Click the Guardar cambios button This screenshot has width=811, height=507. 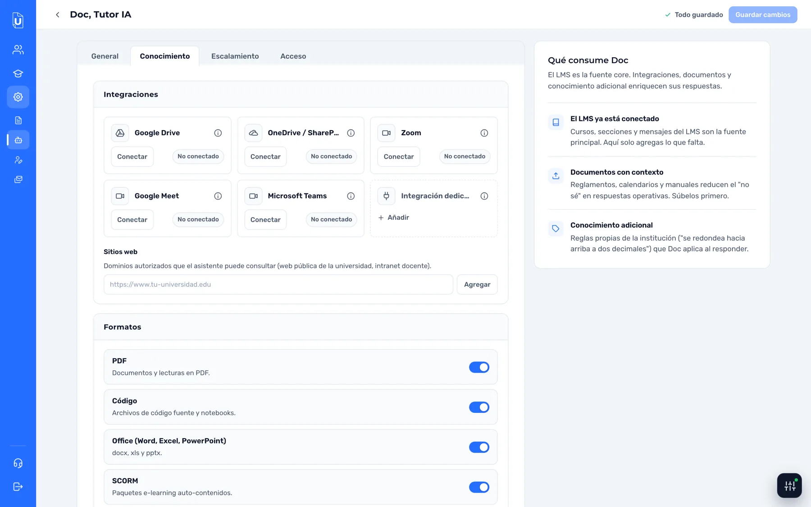point(763,15)
